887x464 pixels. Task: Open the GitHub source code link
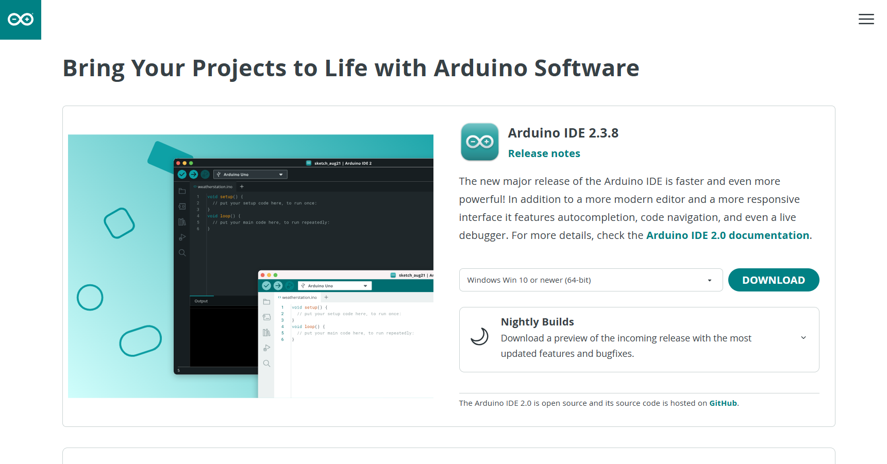tap(723, 403)
